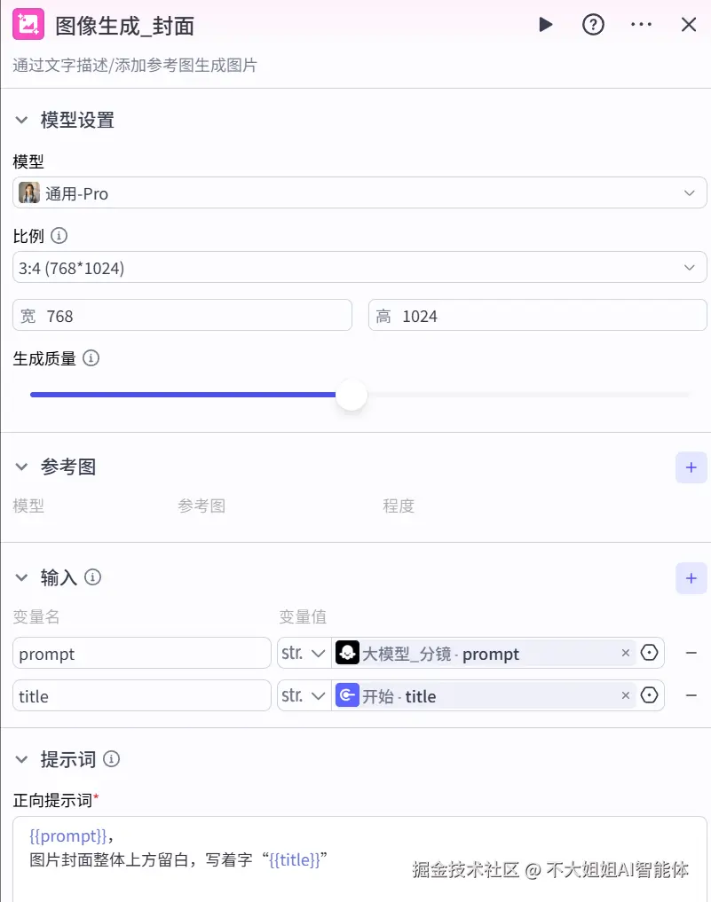
Task: Click the pink image generation node icon
Action: click(28, 25)
